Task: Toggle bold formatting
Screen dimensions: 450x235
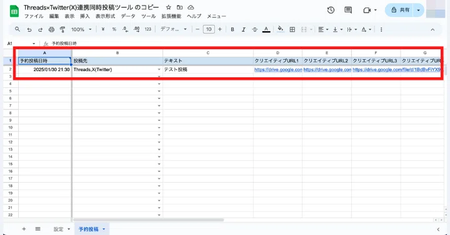Action: point(232,29)
